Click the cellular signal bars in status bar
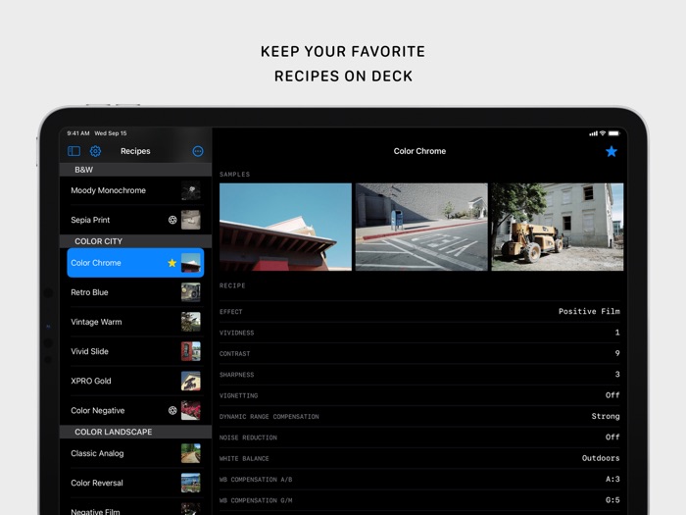686x515 pixels. 593,133
